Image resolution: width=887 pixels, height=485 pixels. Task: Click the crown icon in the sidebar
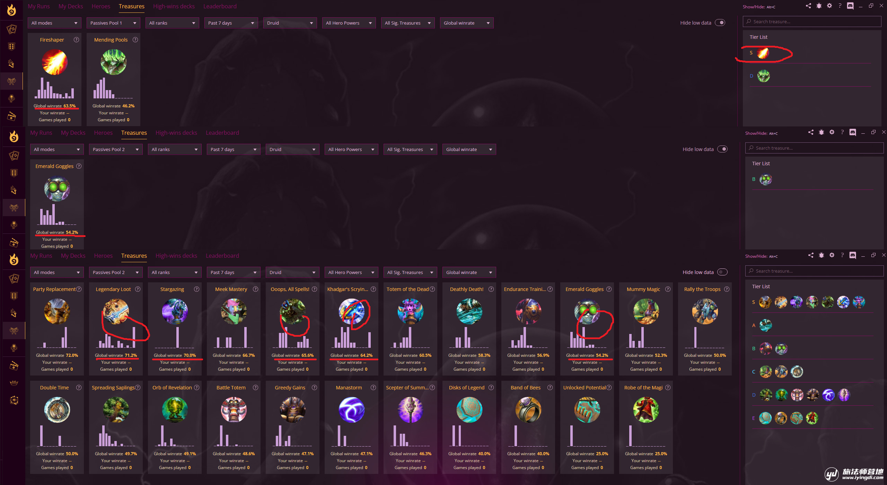(x=14, y=383)
